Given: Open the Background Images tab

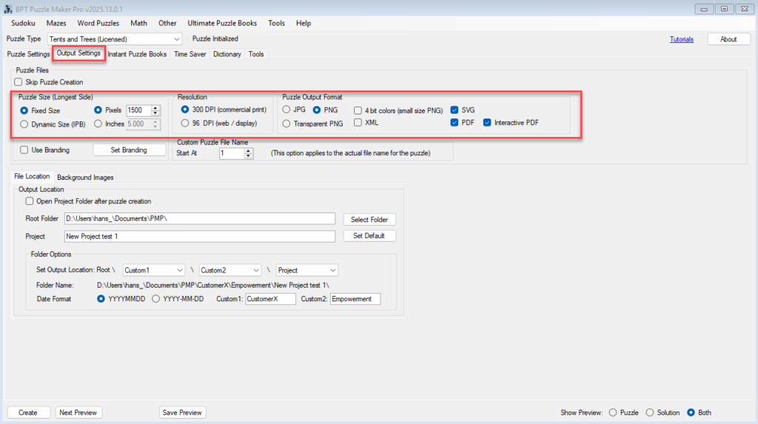Looking at the screenshot, I should 85,178.
